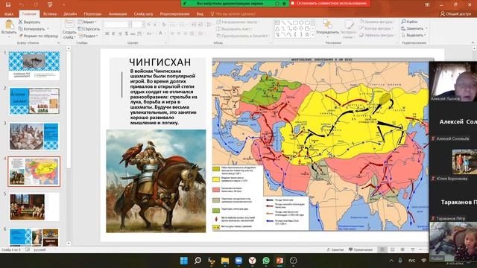Click Сбросить (Reset) slide

[x=89, y=29]
